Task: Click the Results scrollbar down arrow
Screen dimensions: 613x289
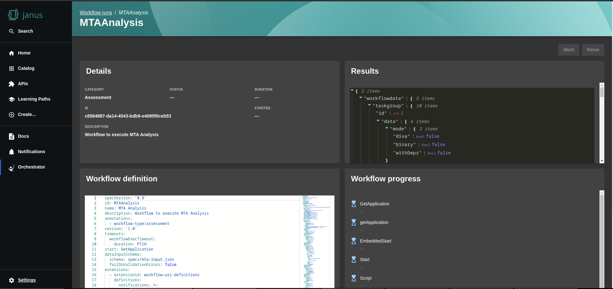Action: tap(602, 161)
